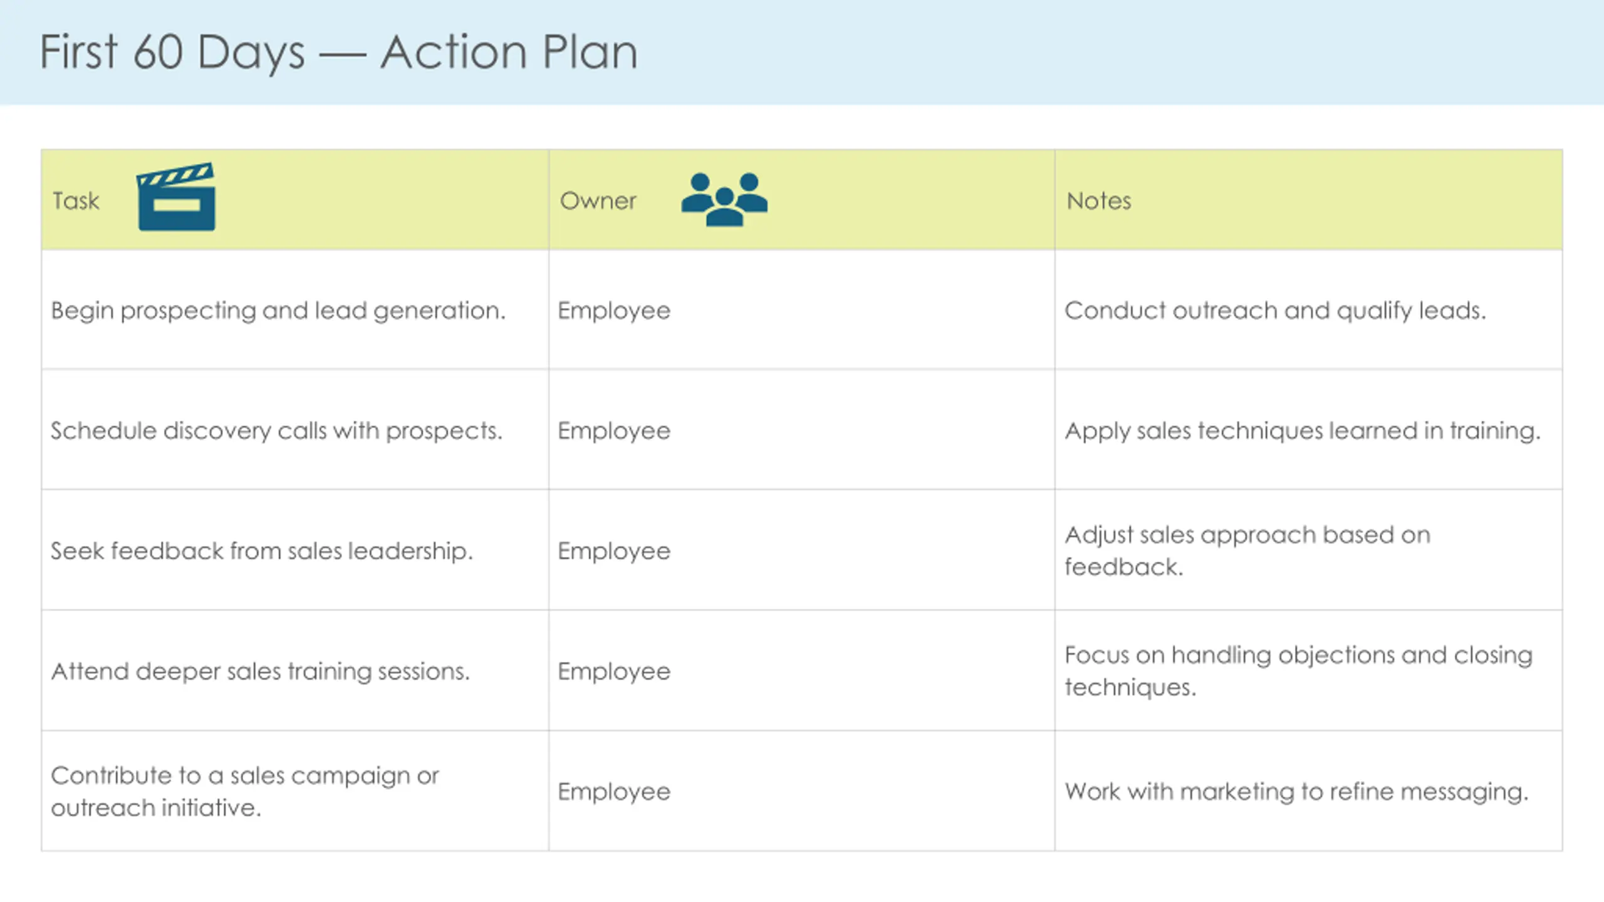The image size is (1604, 902).
Task: Click Employee in the sales campaign row
Action: (614, 792)
